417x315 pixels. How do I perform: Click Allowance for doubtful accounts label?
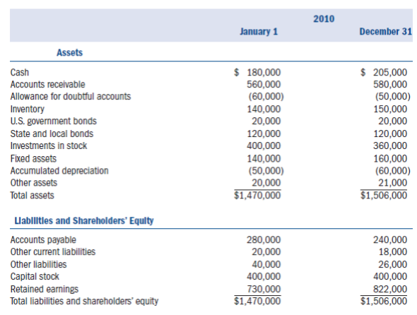coord(71,96)
